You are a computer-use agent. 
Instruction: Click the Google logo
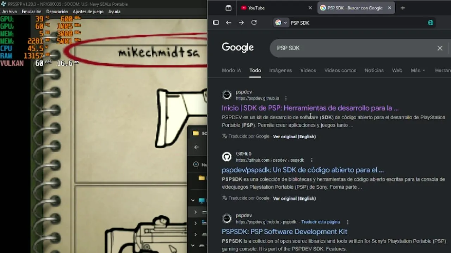click(237, 47)
